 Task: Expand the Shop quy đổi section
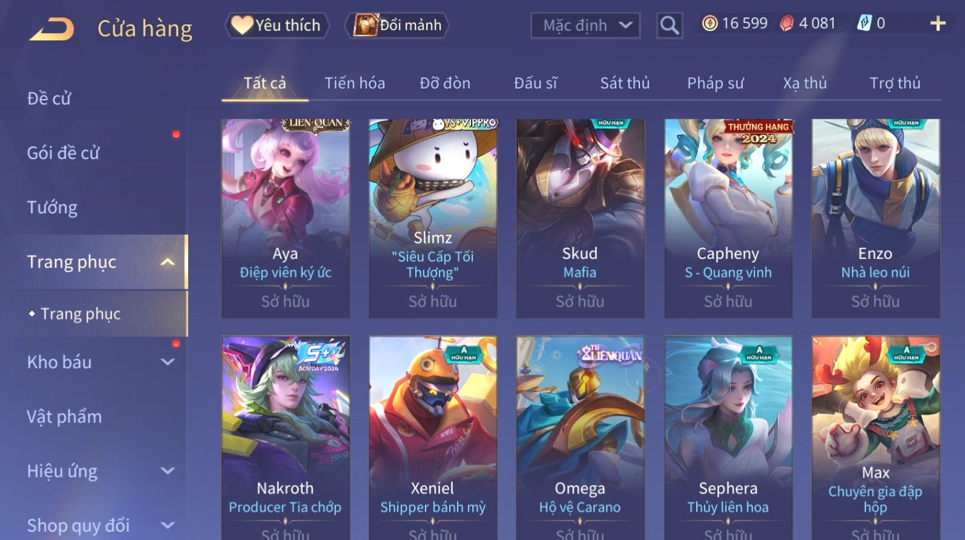point(168,525)
